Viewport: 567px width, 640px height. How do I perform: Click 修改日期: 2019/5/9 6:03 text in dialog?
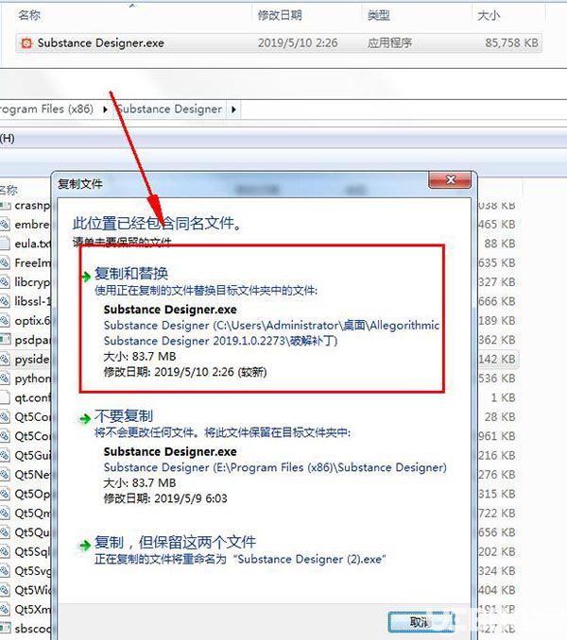click(165, 498)
